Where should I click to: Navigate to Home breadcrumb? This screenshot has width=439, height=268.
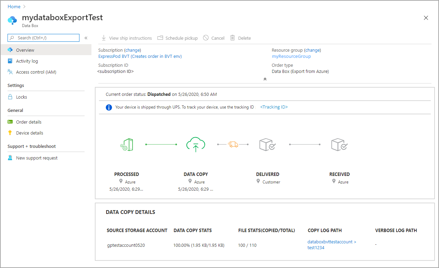point(14,6)
